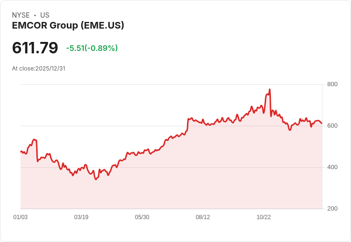Image resolution: width=351 pixels, height=242 pixels.
Task: Click the At close:2025/12/31 text
Action: pyautogui.click(x=39, y=69)
